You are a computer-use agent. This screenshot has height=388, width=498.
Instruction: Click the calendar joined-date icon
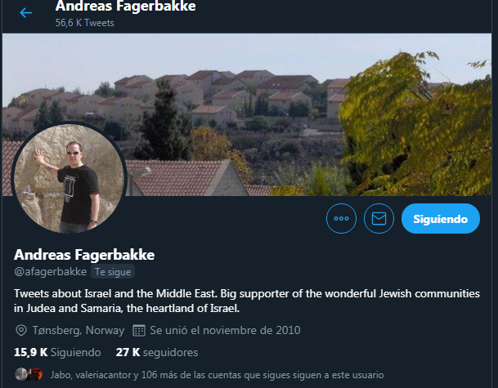(x=139, y=330)
